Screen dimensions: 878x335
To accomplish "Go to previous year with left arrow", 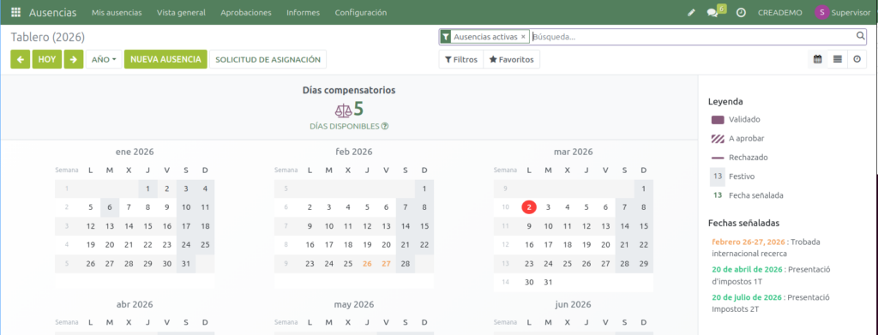I will pyautogui.click(x=21, y=59).
